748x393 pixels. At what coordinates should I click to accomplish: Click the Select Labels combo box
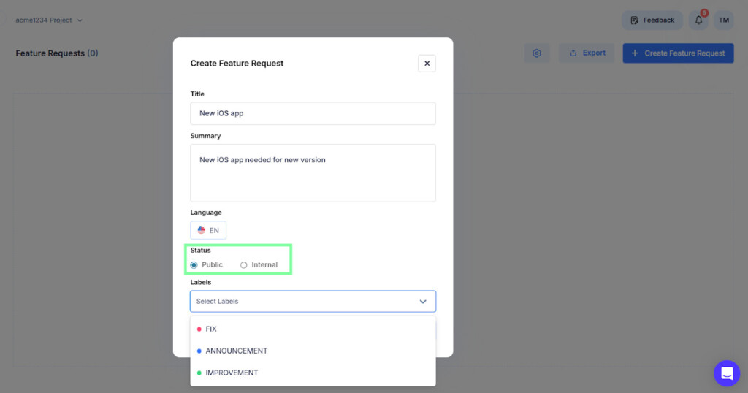click(x=303, y=302)
